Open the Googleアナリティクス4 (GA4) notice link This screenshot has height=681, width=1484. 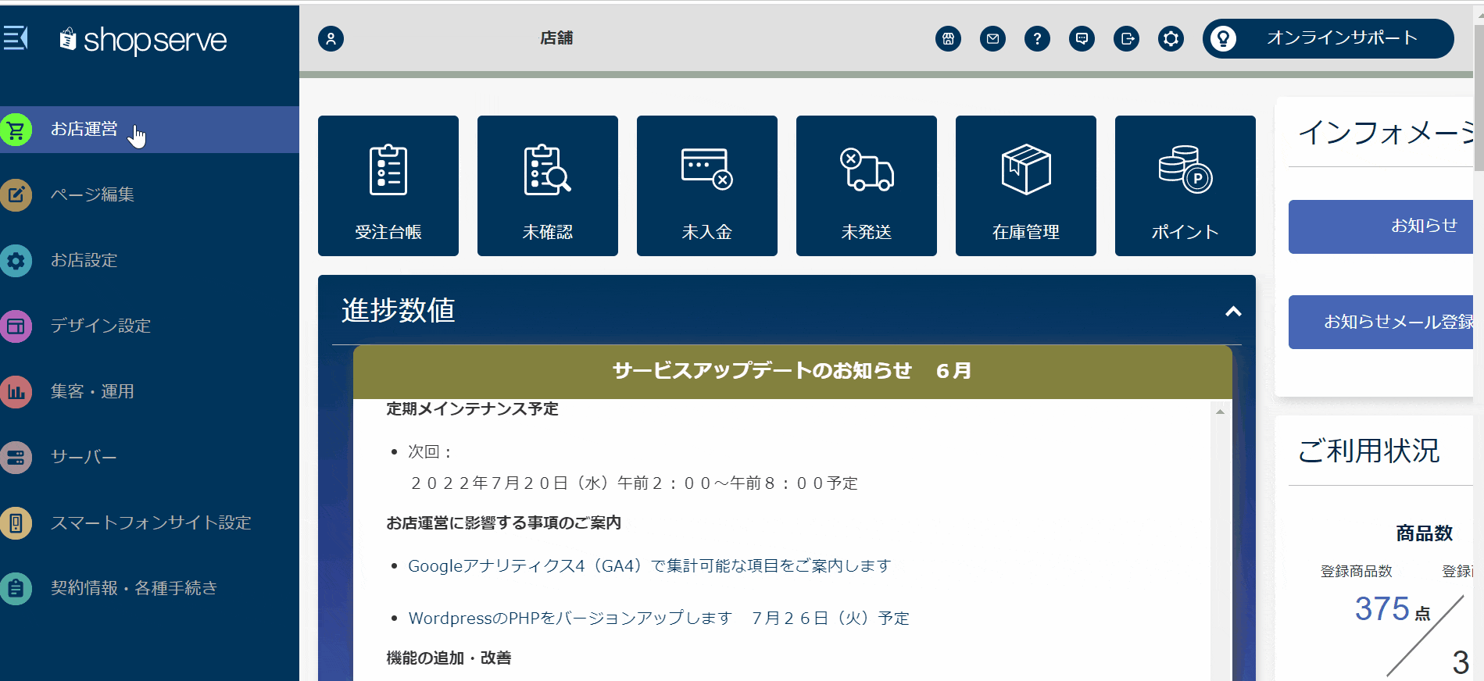coord(649,565)
